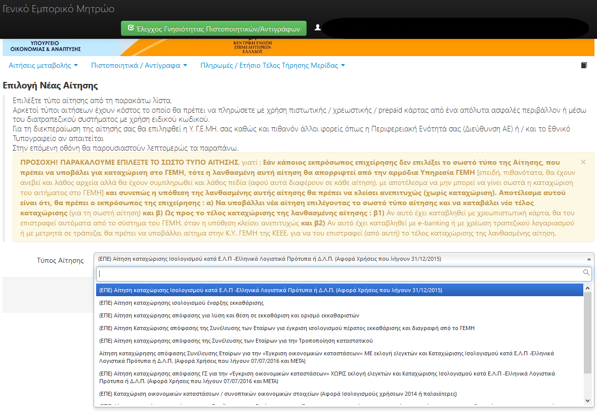Pick the option ΧΩΡΙΣ εκλογή ελεγκτών

point(327,377)
